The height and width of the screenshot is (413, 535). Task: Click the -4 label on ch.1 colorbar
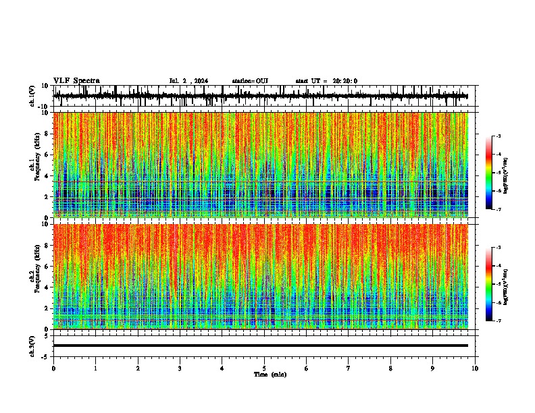click(x=499, y=155)
